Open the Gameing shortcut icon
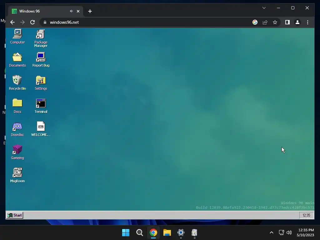This screenshot has height=240, width=320. coord(17,152)
